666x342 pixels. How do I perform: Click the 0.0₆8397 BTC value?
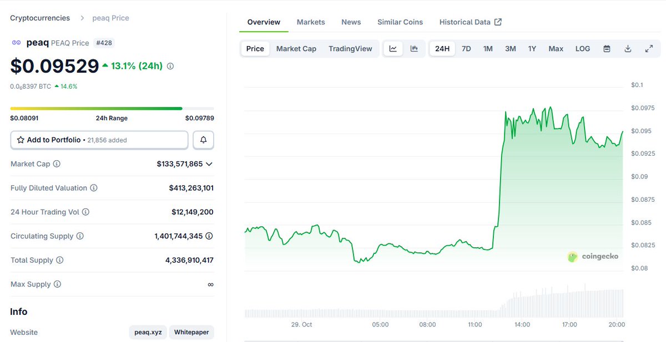tap(31, 86)
